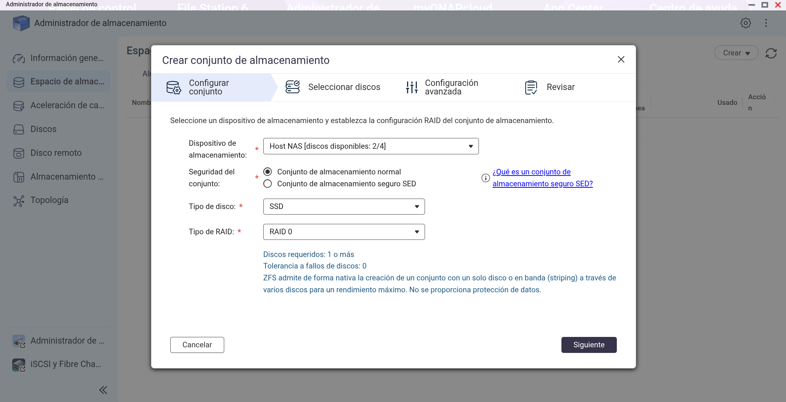Viewport: 786px width, 402px height.
Task: Click the Información general sidebar icon
Action: coord(19,58)
